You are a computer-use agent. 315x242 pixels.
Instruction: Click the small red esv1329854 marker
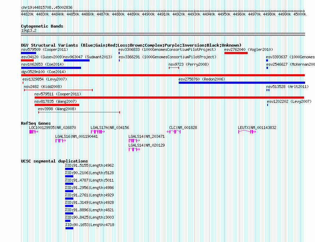pos(23,83)
